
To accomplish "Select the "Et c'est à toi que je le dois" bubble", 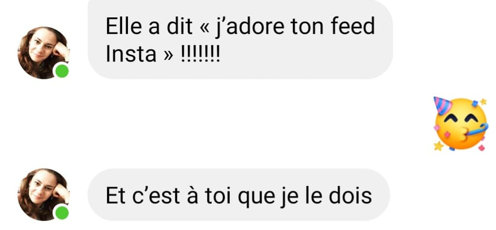I will [239, 195].
